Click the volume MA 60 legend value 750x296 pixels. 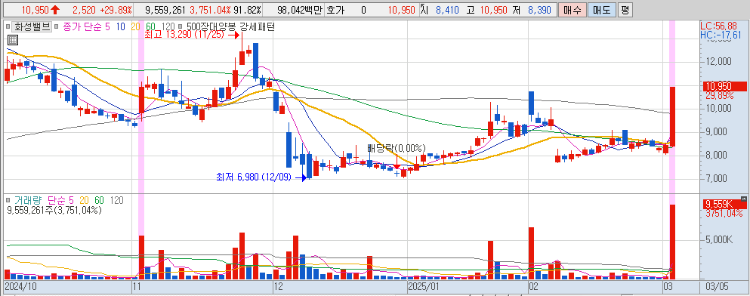(x=99, y=200)
